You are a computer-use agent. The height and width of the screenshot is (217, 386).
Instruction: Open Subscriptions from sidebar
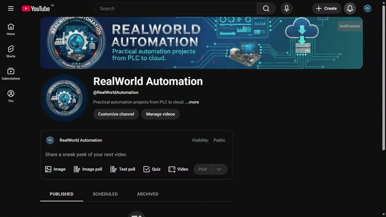pyautogui.click(x=11, y=74)
